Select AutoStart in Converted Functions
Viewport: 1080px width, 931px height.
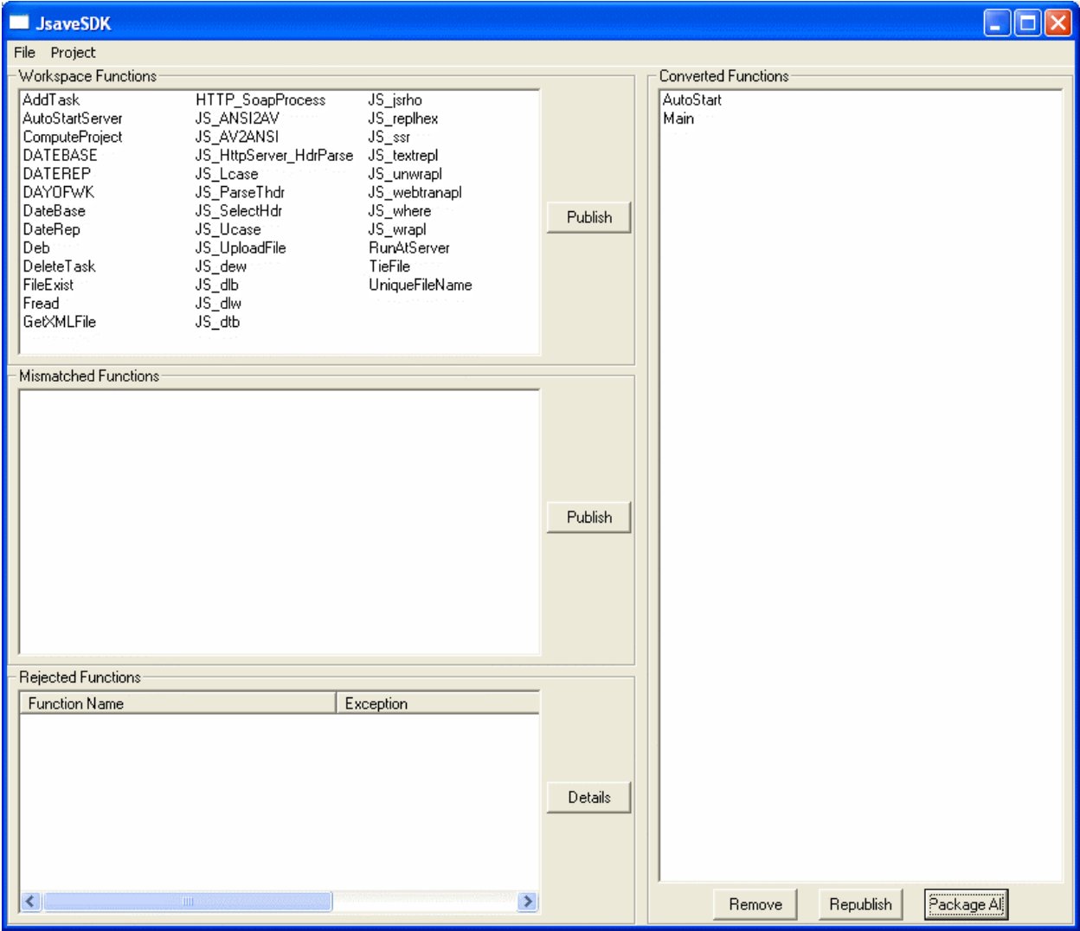click(691, 100)
